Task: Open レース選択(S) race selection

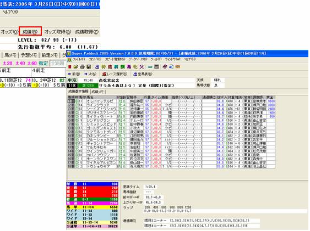Action: click(115, 74)
